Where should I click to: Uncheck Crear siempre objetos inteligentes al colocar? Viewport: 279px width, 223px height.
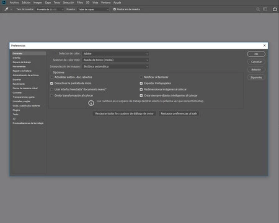141,95
